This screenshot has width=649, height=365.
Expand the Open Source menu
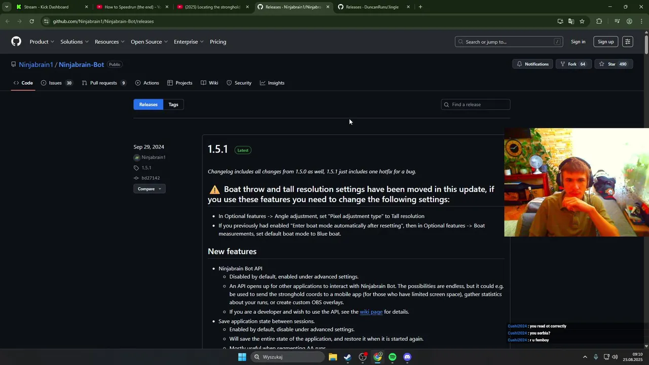click(x=149, y=42)
